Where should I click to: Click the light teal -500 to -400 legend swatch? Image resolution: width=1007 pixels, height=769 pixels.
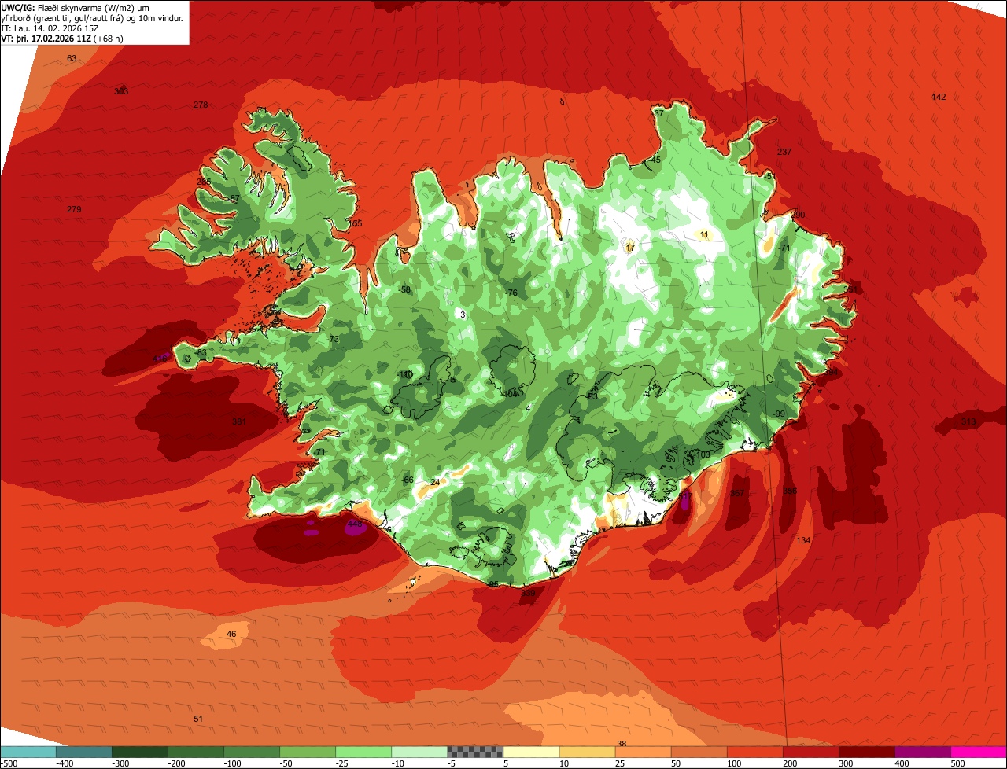coord(28,752)
